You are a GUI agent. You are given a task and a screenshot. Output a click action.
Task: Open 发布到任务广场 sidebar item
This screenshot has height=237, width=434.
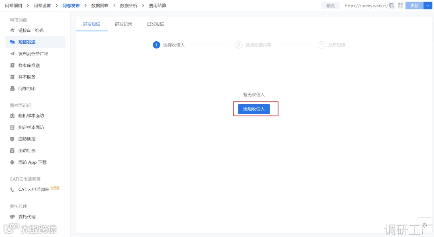point(35,54)
